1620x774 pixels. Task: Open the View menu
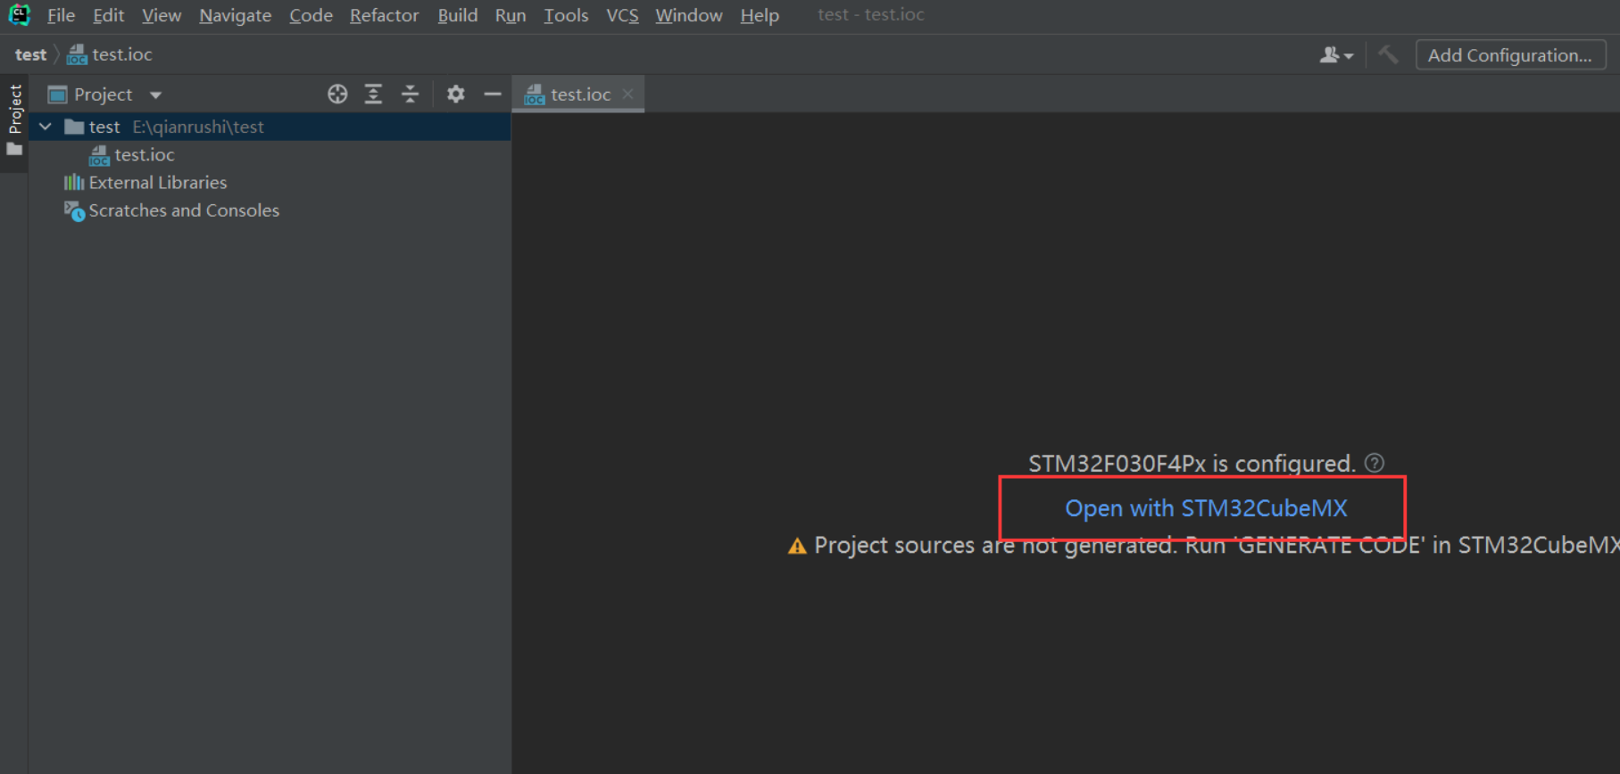(x=162, y=15)
